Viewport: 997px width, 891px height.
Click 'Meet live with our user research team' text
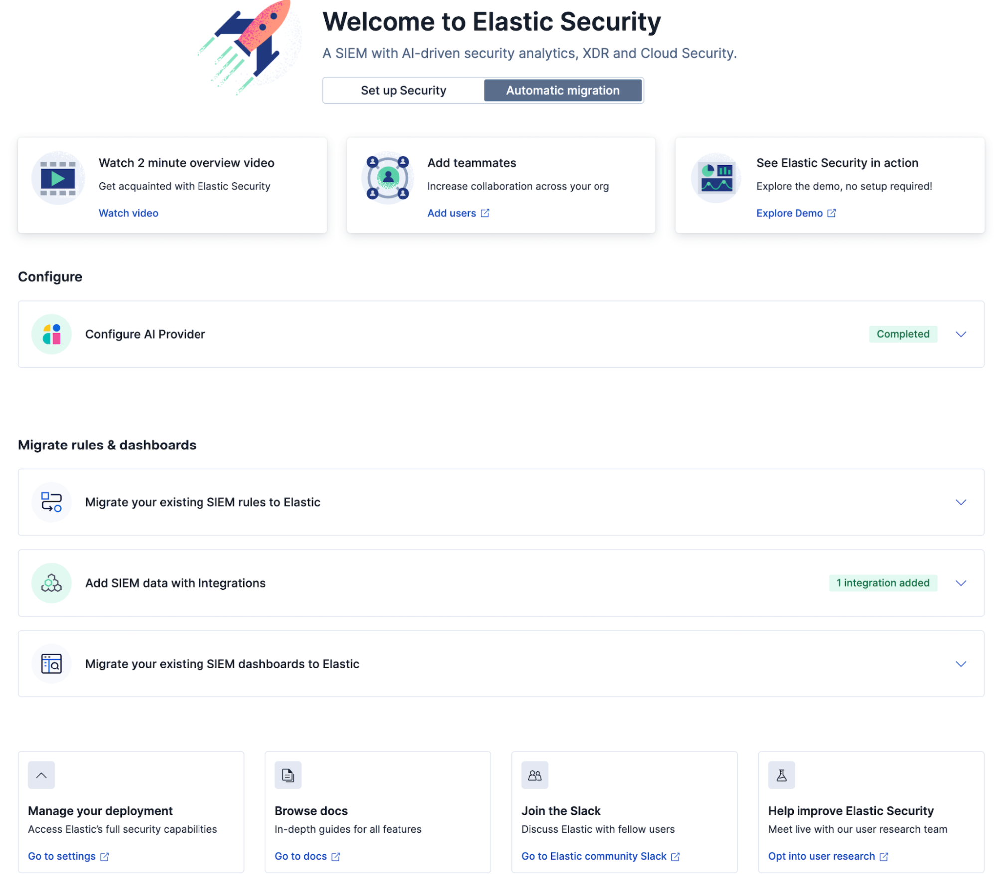857,829
